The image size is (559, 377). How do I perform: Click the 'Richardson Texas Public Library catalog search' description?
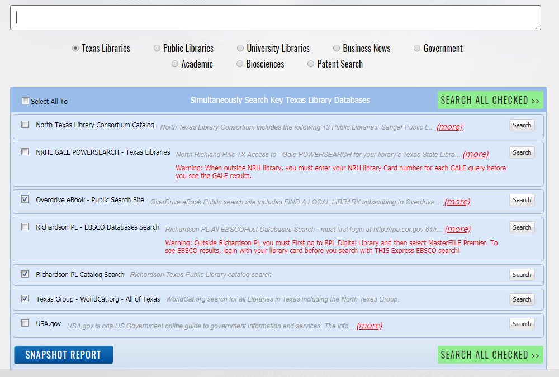[201, 275]
